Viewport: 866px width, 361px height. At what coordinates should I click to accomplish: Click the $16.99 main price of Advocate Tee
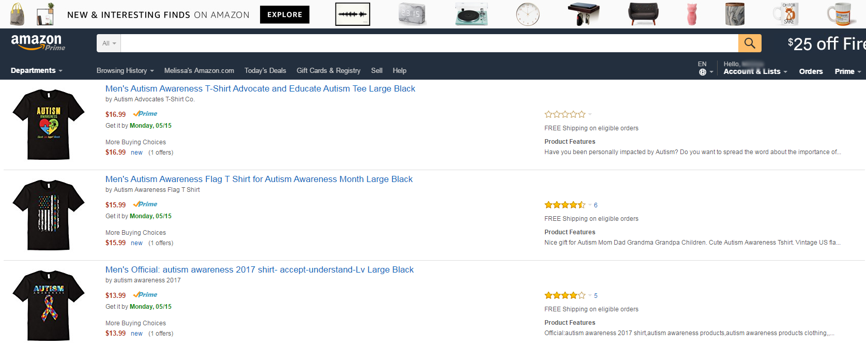coord(115,114)
